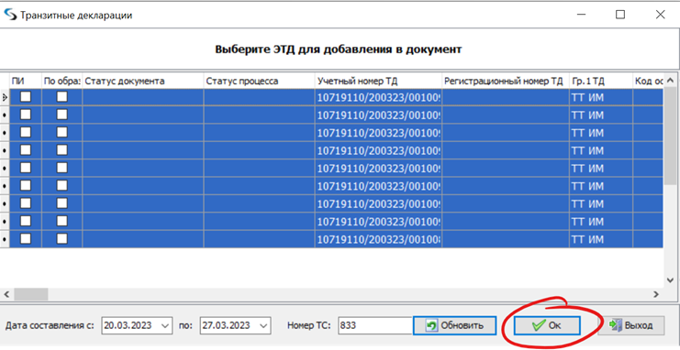Click the horizontal scrollbar left arrow
Image resolution: width=680 pixels, height=350 pixels.
pyautogui.click(x=6, y=294)
